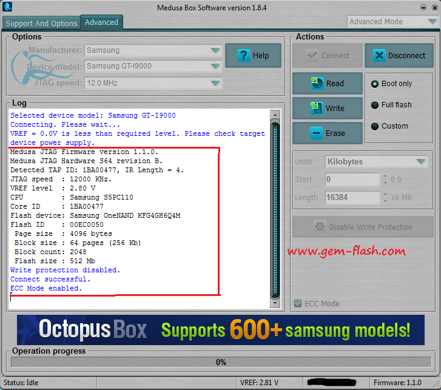Open the Units Kilobytes dropdown
Screen dimensions: 441x390
click(x=376, y=162)
